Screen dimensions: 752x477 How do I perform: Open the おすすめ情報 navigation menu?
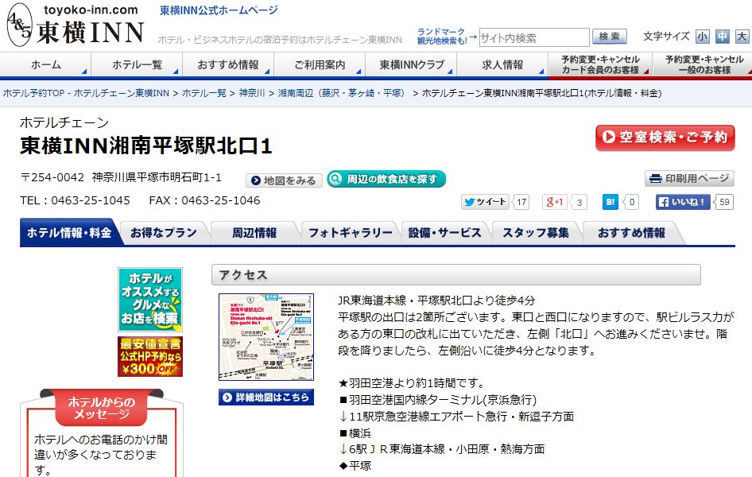pyautogui.click(x=228, y=64)
